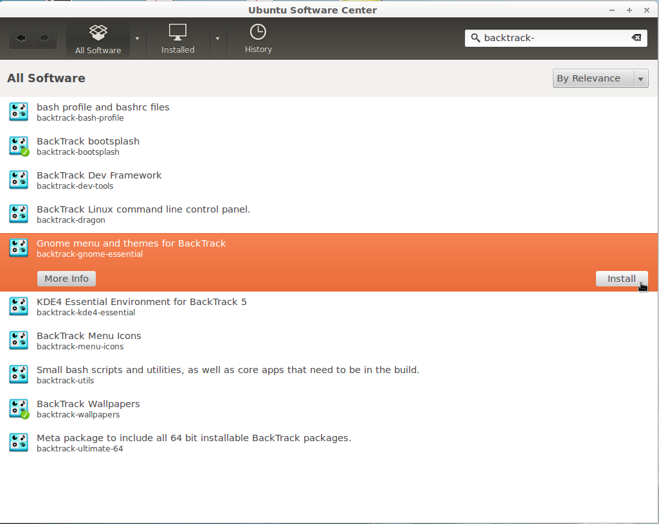
Task: Click the BackTrack Wallpapers package icon
Action: [18, 408]
